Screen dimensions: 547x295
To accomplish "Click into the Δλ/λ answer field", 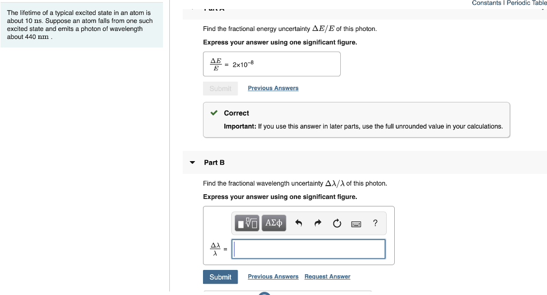I will (x=309, y=249).
